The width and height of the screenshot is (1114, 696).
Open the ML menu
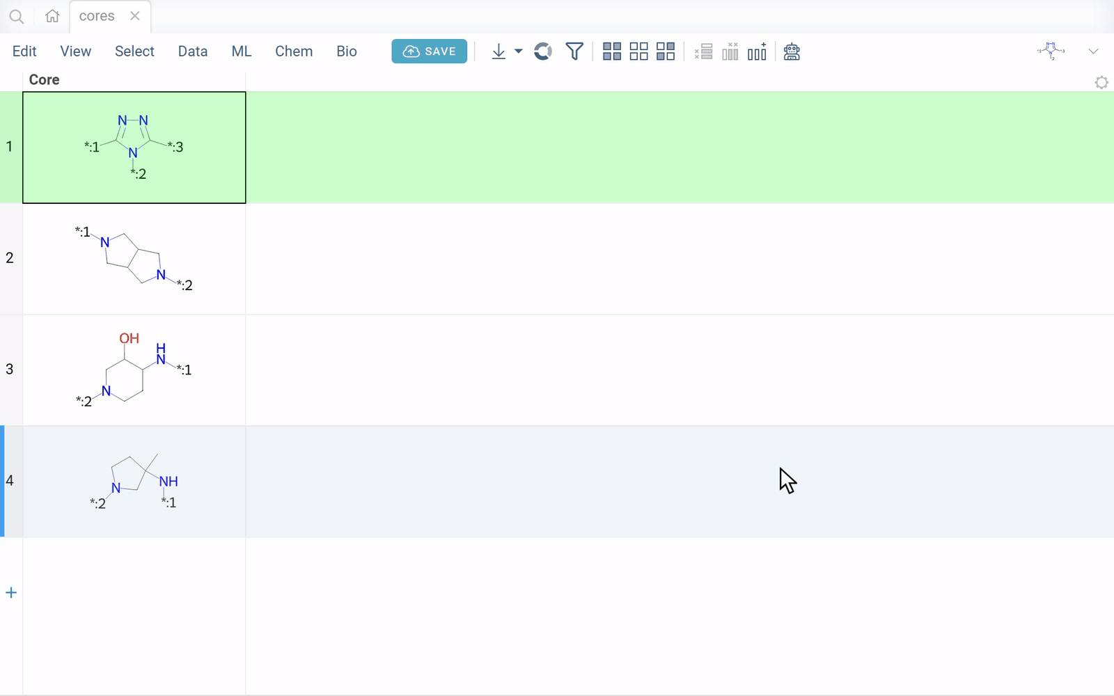tap(242, 52)
